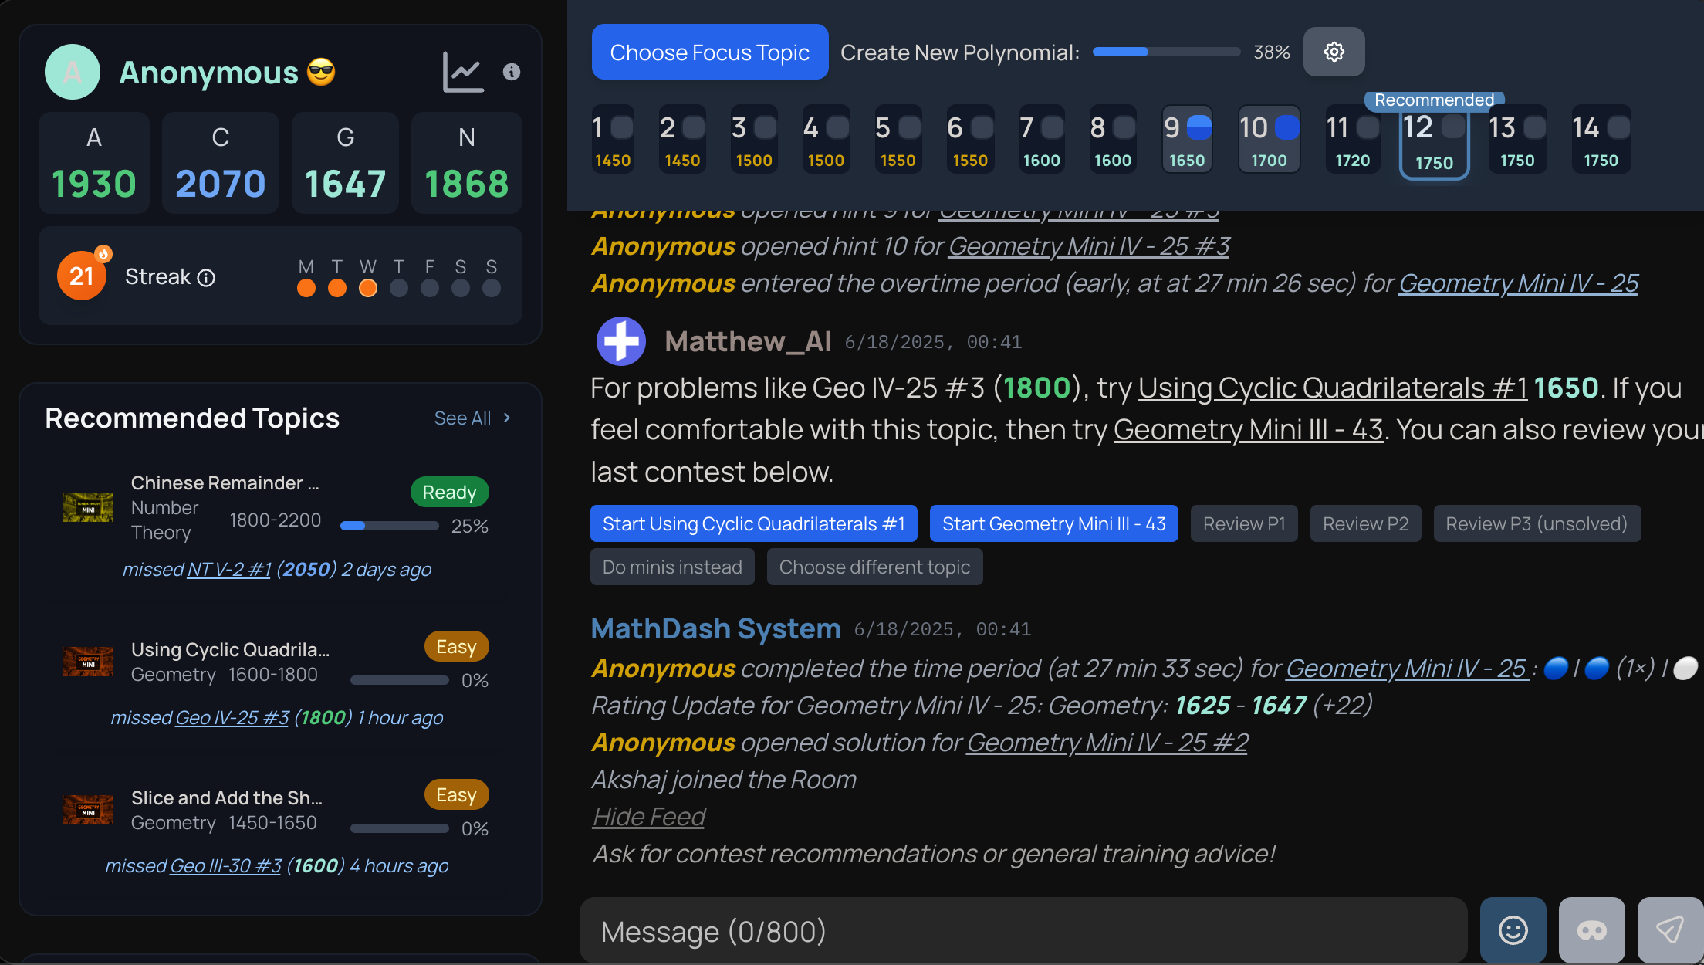Viewport: 1704px width, 965px height.
Task: Click the send message paper plane icon
Action: coord(1672,930)
